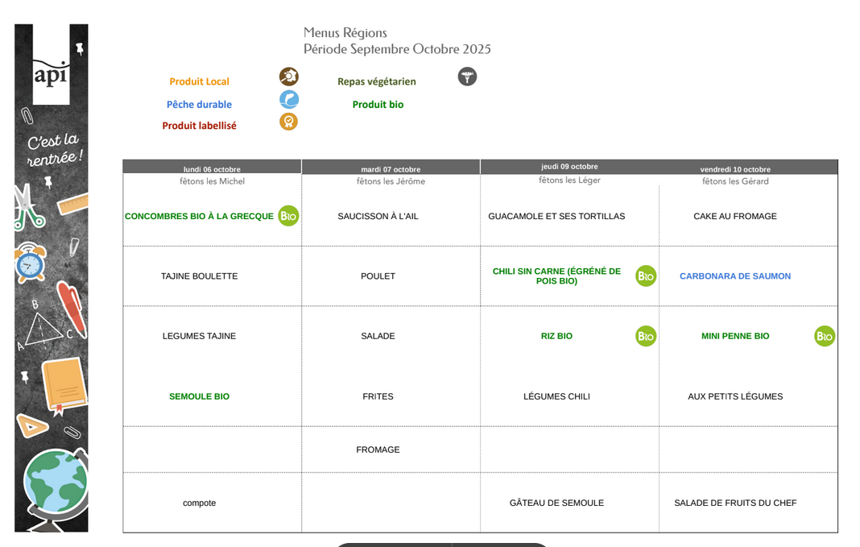The image size is (860, 547).
Task: Select the jeudi 09 octobre column header
Action: pyautogui.click(x=569, y=167)
